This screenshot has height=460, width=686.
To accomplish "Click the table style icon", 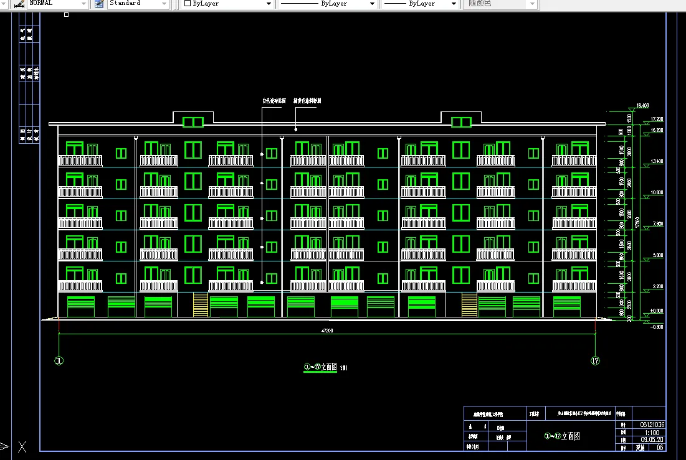I will click(x=99, y=4).
